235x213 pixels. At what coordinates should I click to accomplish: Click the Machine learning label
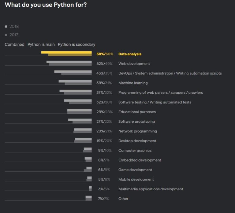tap(133, 83)
